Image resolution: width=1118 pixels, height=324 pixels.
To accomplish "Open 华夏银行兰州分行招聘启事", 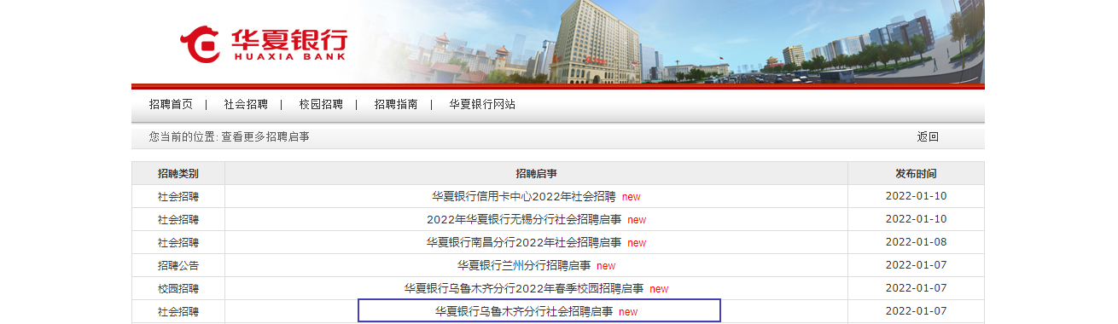I will (x=524, y=265).
